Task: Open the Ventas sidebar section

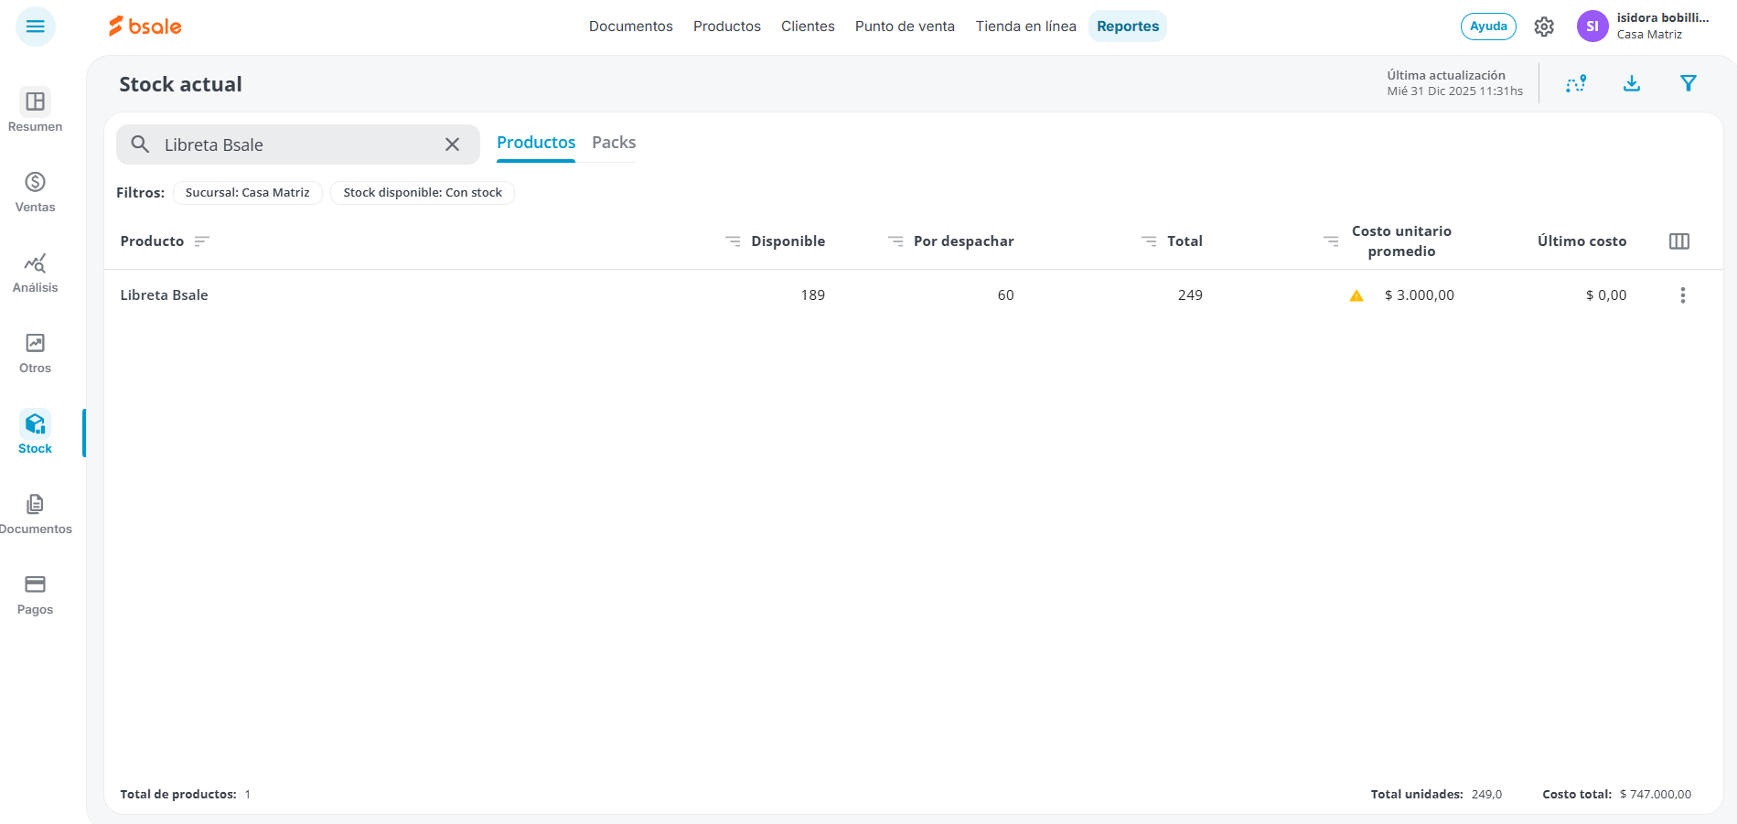Action: (x=36, y=191)
